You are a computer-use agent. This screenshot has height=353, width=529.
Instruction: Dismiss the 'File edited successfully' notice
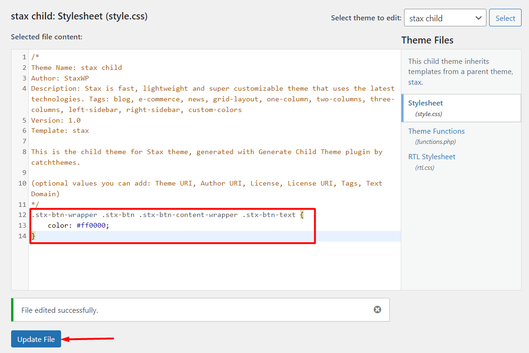[378, 310]
